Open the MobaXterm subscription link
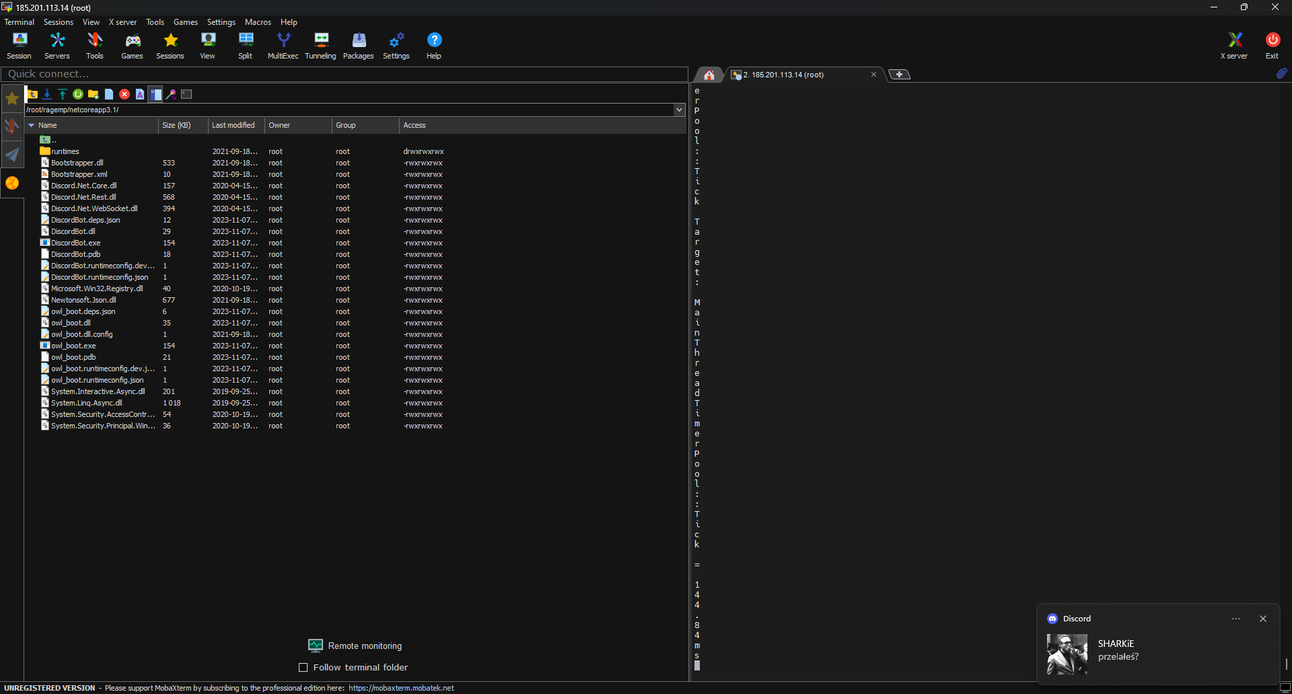 pos(401,687)
